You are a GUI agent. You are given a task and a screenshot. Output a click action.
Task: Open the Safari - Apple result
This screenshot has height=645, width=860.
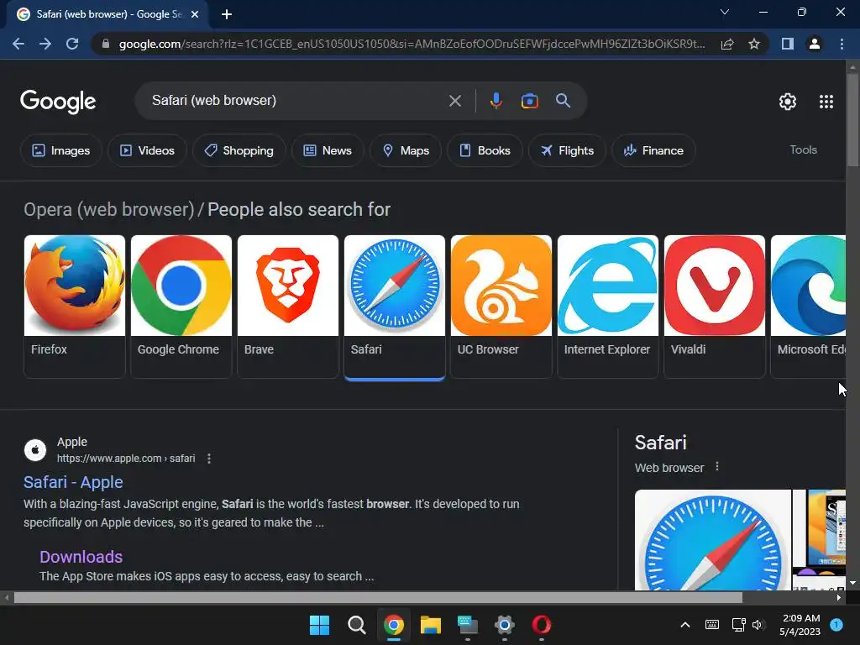coord(73,482)
